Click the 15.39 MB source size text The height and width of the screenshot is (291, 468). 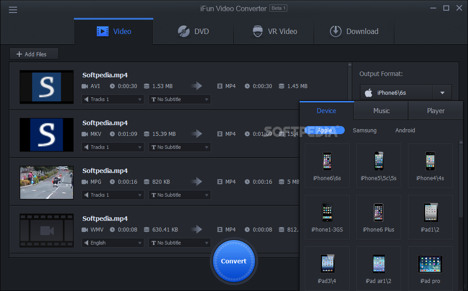point(164,134)
